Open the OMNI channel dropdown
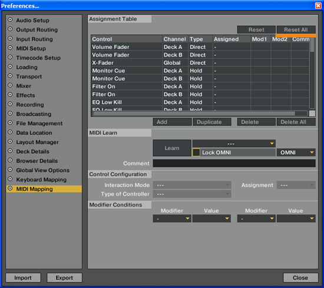The image size is (324, 288). [x=296, y=153]
